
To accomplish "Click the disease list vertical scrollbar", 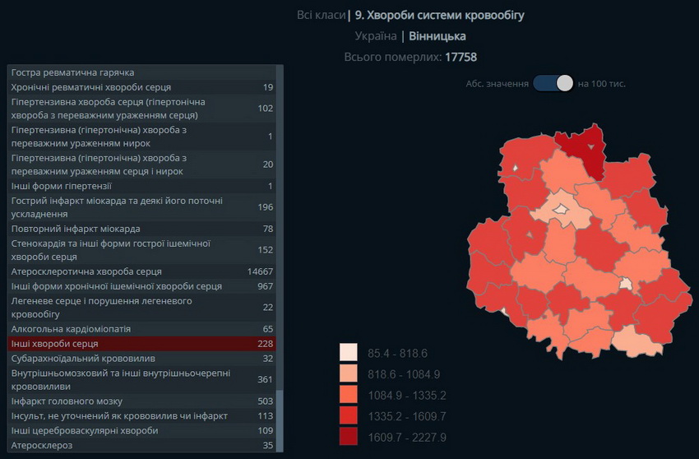I will click(280, 420).
